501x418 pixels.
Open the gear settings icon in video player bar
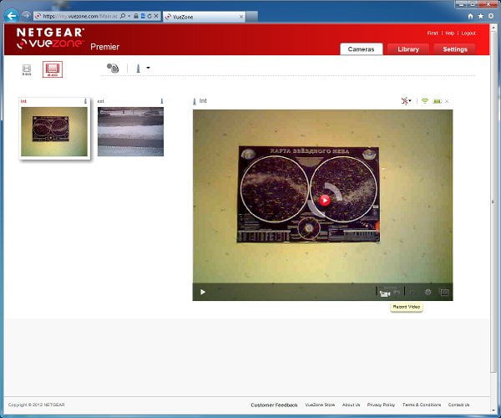click(428, 292)
